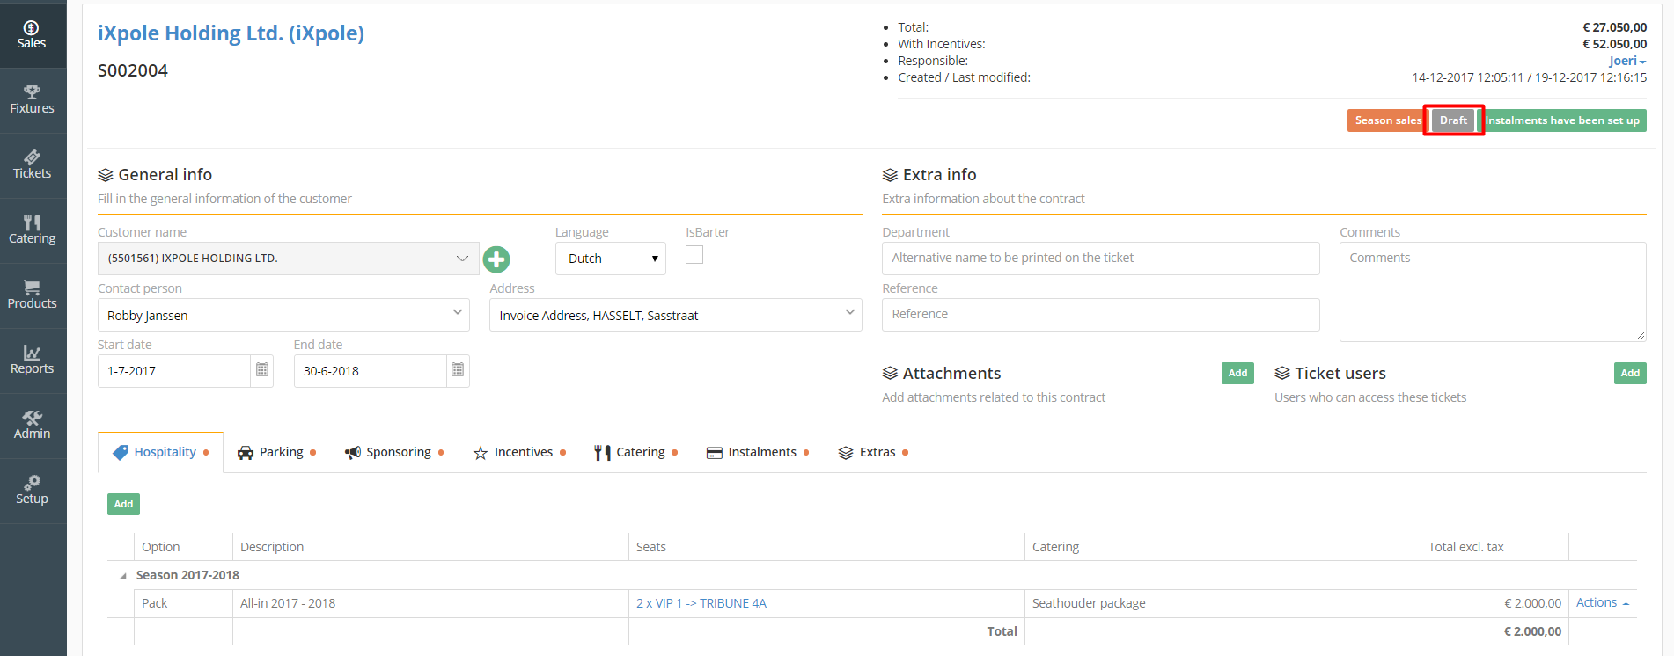Toggle the IsBarter checkbox

pyautogui.click(x=694, y=255)
